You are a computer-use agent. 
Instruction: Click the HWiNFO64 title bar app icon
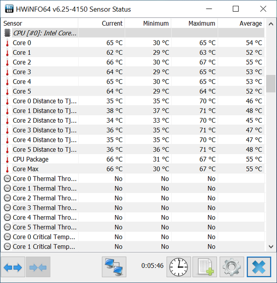click(x=9, y=9)
